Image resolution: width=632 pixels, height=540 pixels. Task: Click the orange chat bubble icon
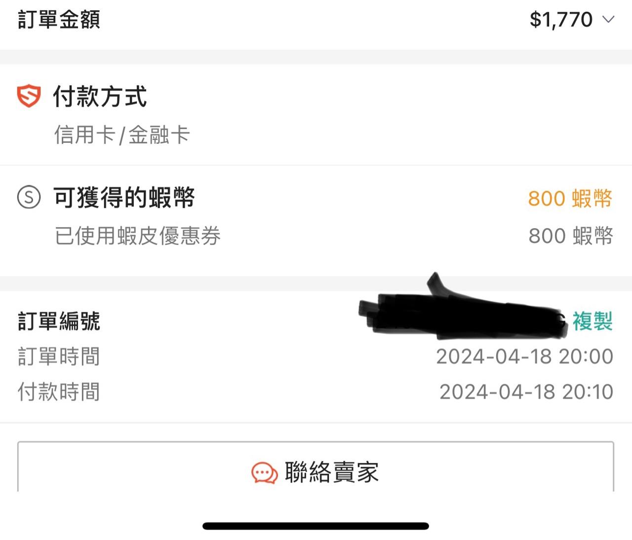264,473
